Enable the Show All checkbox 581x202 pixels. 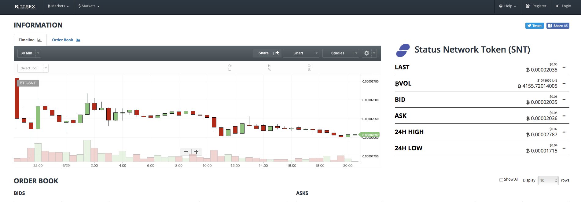point(501,180)
